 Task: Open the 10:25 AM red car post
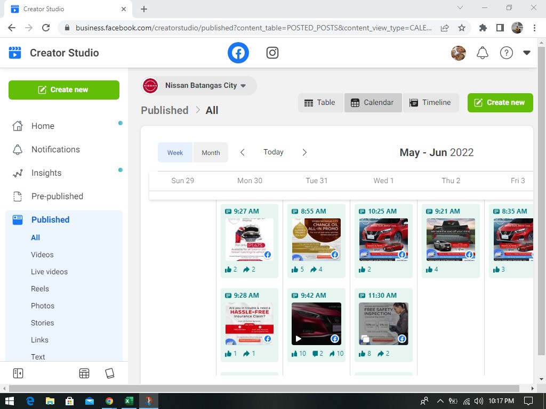(384, 240)
